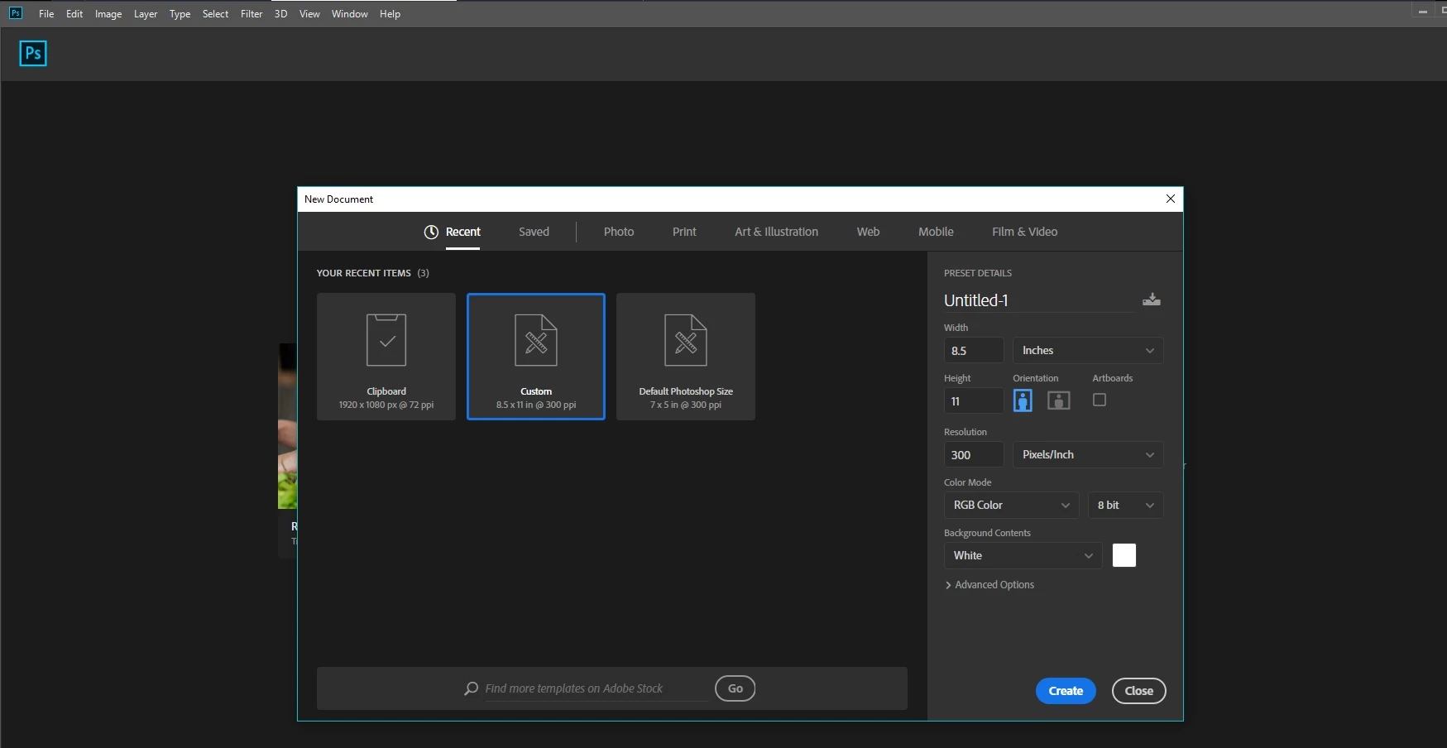
Task: Open the Window menu
Action: [350, 14]
